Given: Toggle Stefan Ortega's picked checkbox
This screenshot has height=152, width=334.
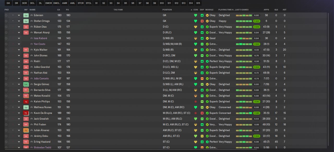Looking at the screenshot, I should 6,21.
